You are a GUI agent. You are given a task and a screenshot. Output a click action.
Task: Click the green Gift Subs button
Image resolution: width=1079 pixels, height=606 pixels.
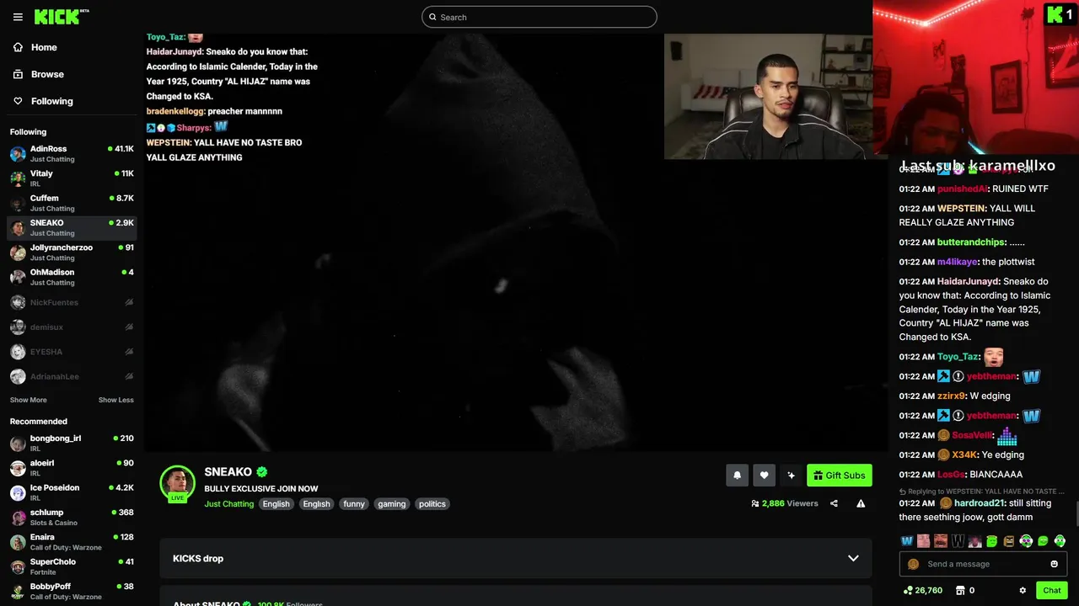pyautogui.click(x=839, y=476)
